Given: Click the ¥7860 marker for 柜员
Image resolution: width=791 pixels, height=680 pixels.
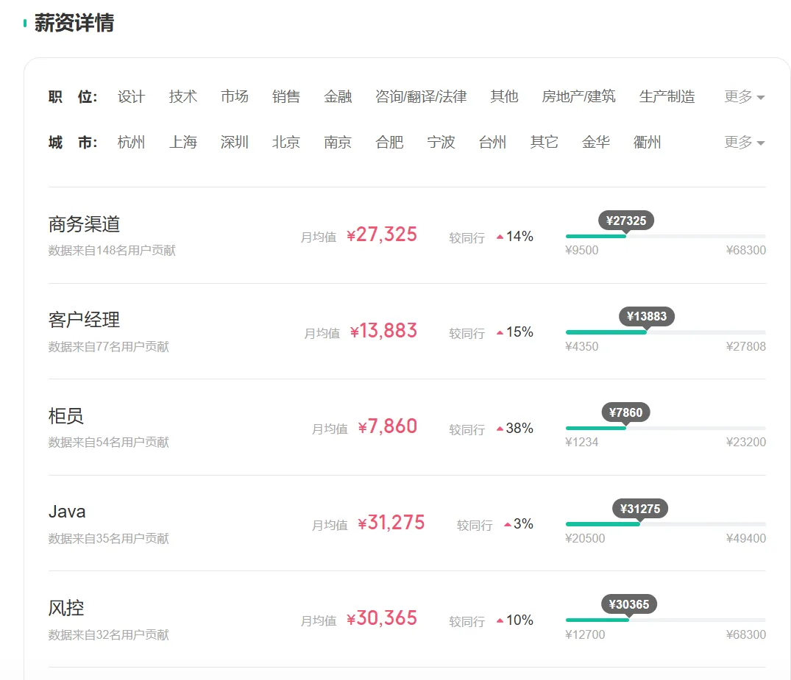Looking at the screenshot, I should click(625, 413).
